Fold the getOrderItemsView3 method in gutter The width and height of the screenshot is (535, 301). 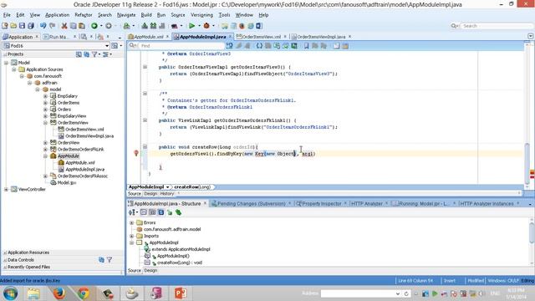click(145, 67)
